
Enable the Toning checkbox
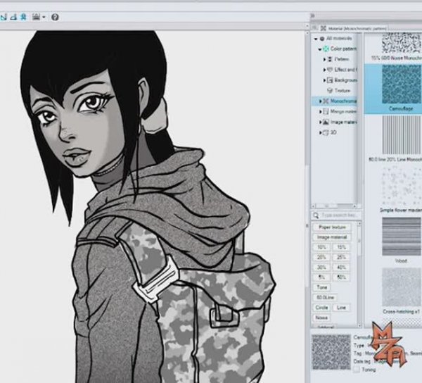(x=357, y=370)
